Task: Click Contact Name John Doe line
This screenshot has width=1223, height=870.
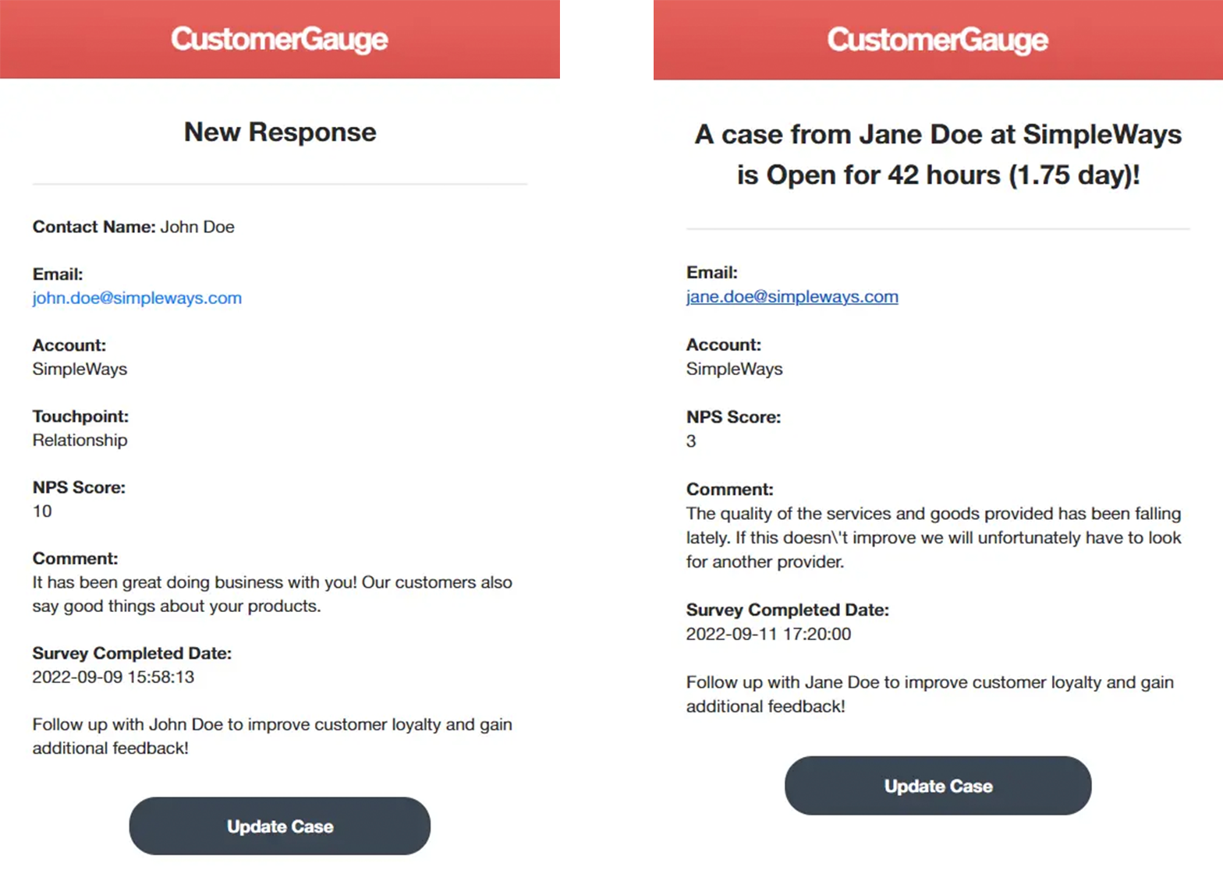Action: coord(133,227)
